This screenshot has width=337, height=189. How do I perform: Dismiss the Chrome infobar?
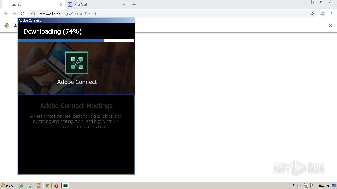pos(331,25)
